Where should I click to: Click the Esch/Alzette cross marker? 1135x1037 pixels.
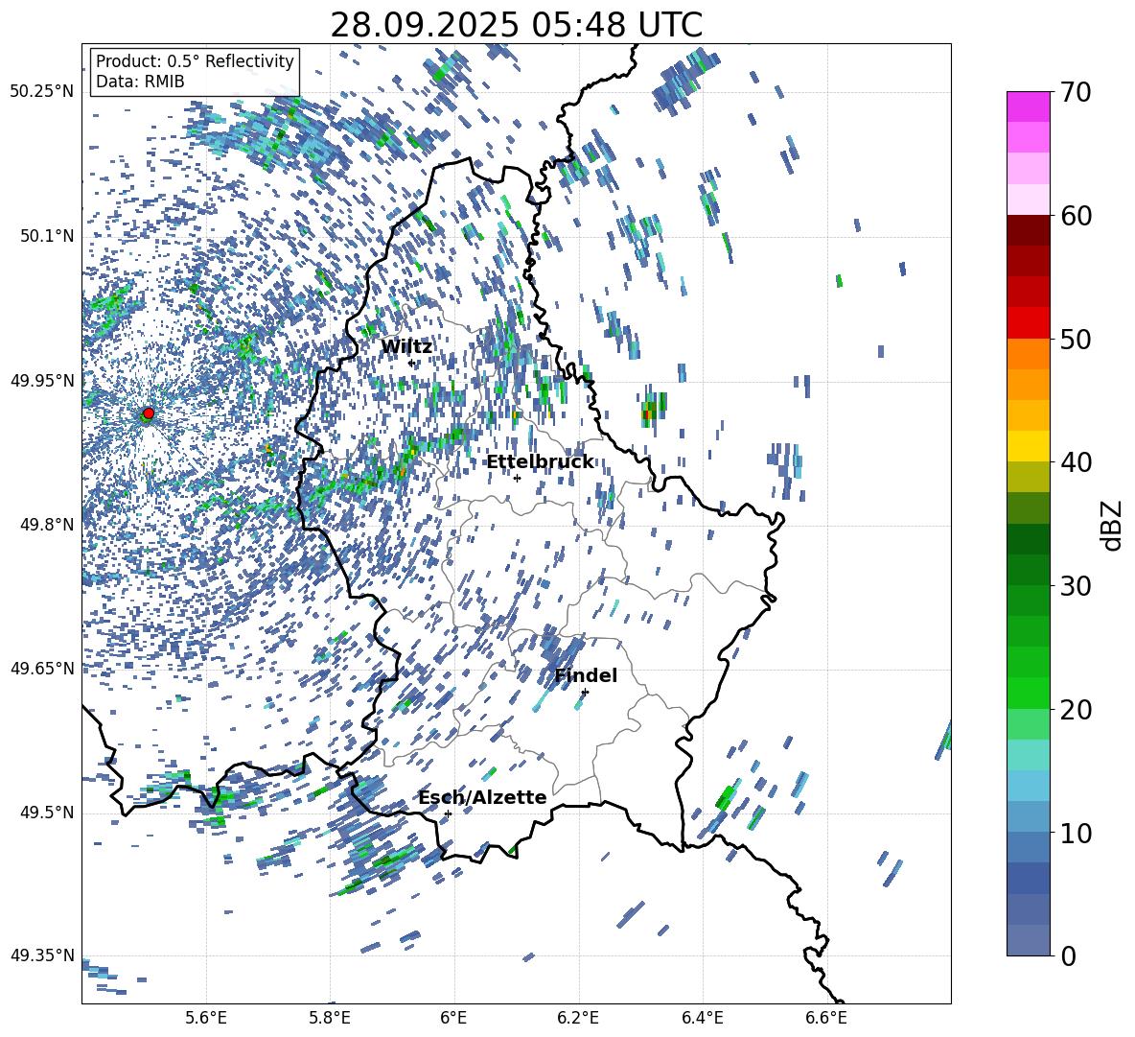click(x=448, y=813)
